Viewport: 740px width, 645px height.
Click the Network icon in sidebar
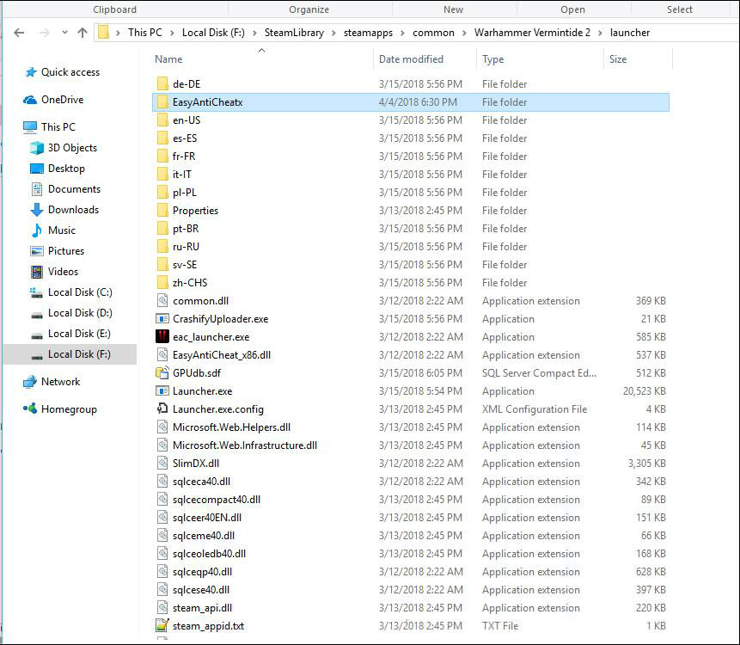click(30, 382)
